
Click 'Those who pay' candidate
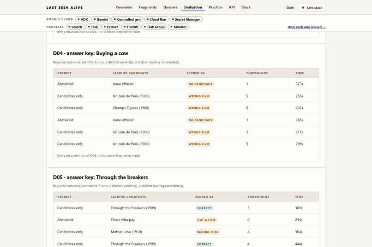pos(123,220)
